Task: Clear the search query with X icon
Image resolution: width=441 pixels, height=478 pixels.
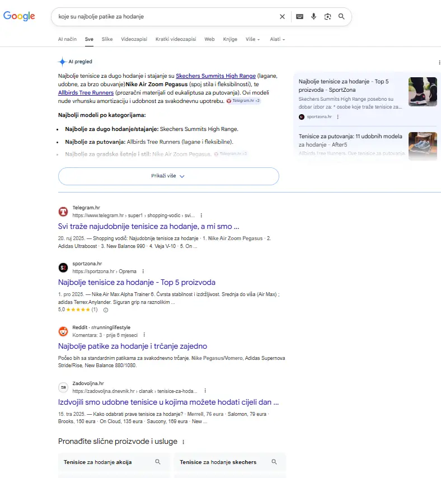Action: [x=282, y=17]
